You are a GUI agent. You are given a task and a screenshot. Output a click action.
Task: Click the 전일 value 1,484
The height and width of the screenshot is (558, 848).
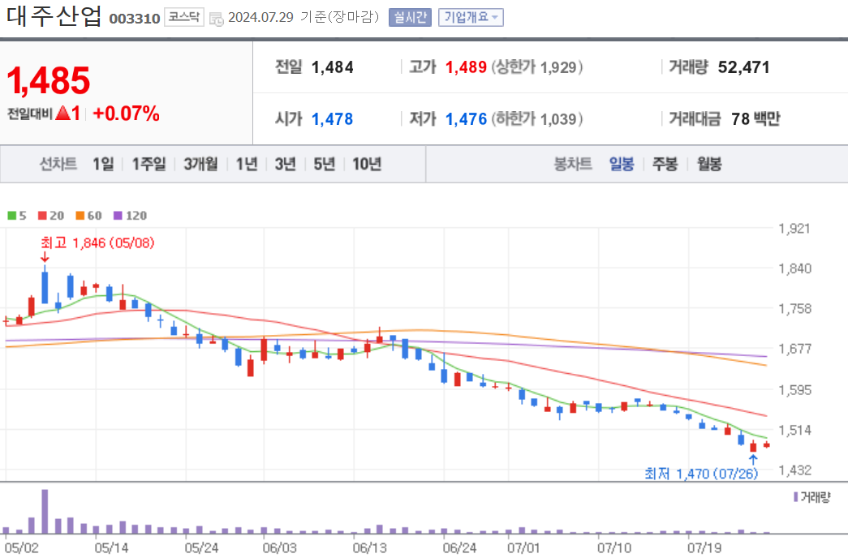(332, 67)
